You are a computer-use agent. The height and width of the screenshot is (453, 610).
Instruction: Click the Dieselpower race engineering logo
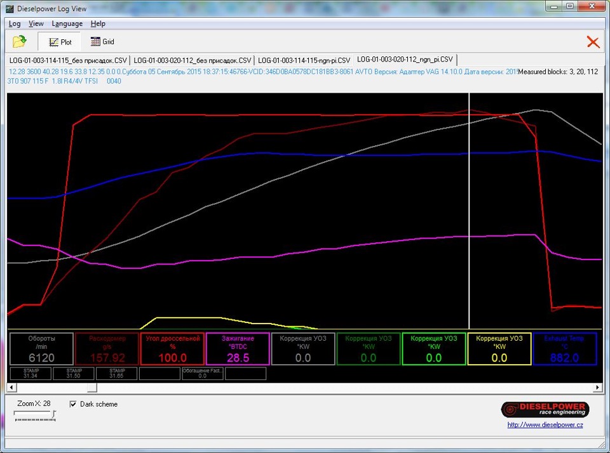[x=545, y=409]
